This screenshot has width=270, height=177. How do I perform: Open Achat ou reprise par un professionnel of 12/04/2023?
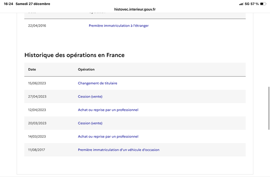point(108,110)
